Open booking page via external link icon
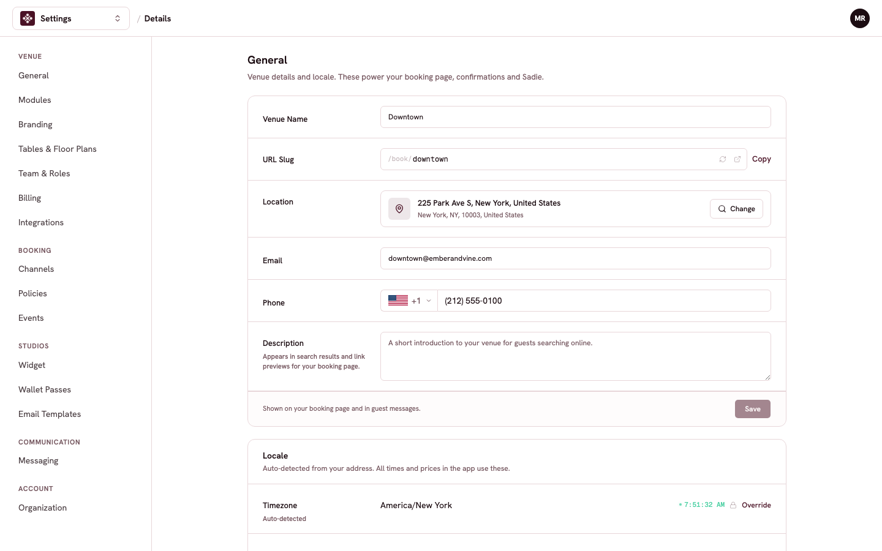Viewport: 882px width, 551px height. 737,159
